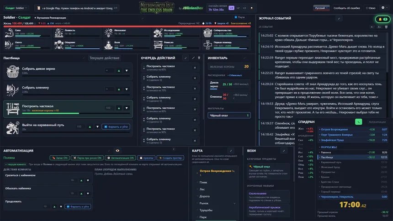Select Остров Возрождения speedrun split

[353, 130]
